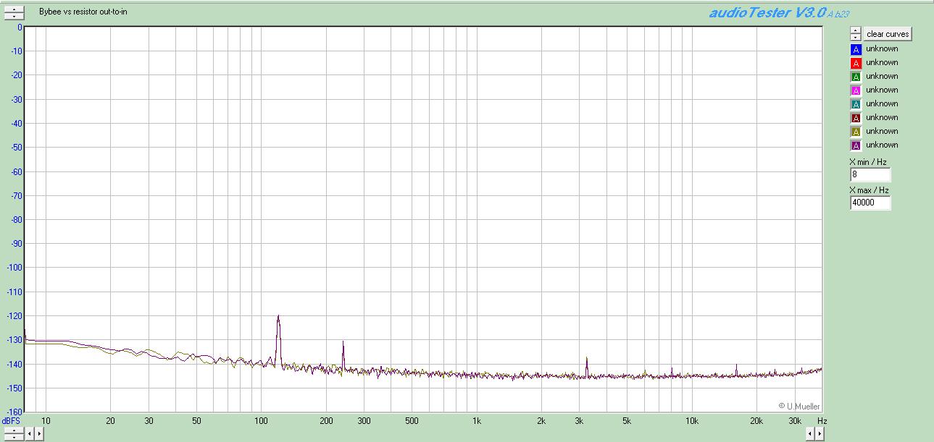This screenshot has height=442, width=934.
Task: Click the down arrow next to clear curves
Action: (856, 37)
